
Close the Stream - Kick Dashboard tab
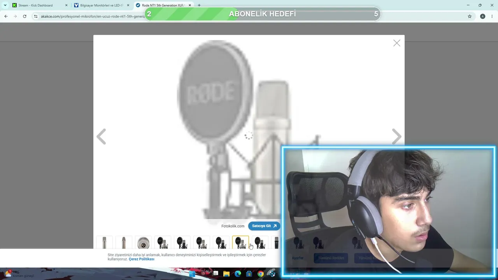pos(66,5)
